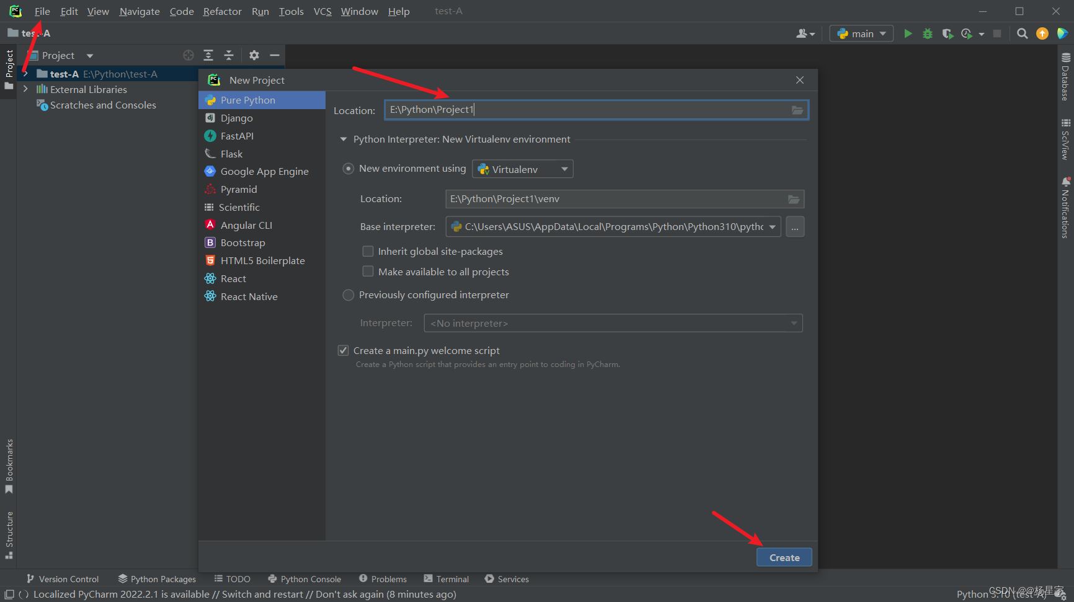The height and width of the screenshot is (602, 1074).
Task: Enable Inherit global site-packages checkbox
Action: click(368, 251)
